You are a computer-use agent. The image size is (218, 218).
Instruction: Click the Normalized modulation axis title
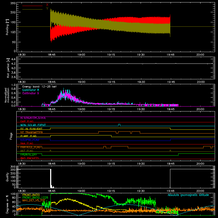pyautogui.click(x=7, y=95)
